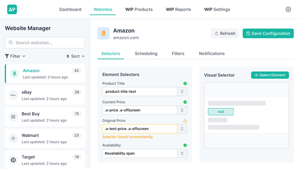This screenshot has height=169, width=301.
Task: Expand Current Price selector options
Action: [x=182, y=110]
